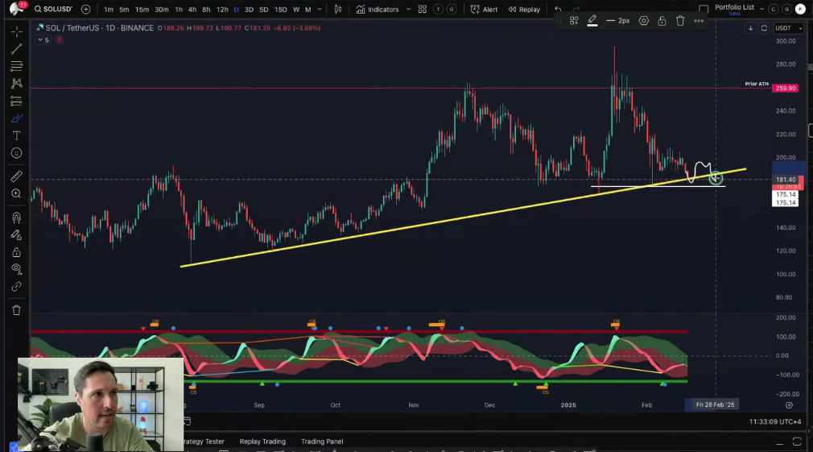
Task: Choose the 12h timeframe
Action: [222, 10]
